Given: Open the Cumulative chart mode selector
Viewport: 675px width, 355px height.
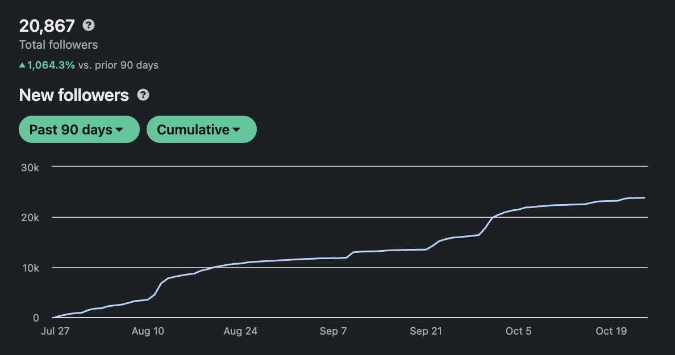Looking at the screenshot, I should (202, 129).
